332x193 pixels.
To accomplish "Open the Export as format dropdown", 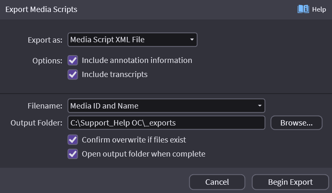I will tap(132, 40).
